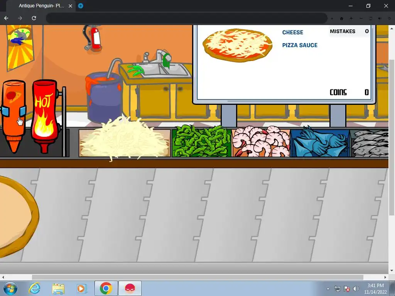Screen dimensions: 395x296
Task: Click the fire extinguisher on the wall
Action: [x=93, y=38]
